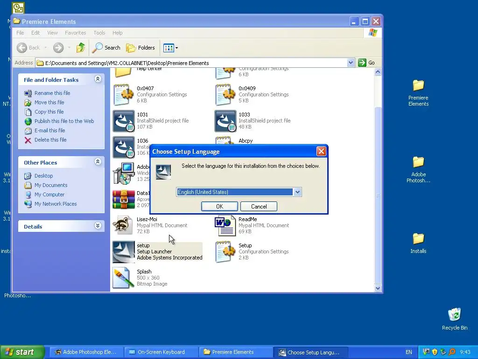This screenshot has width=478, height=359.
Task: Go up one folder level icon
Action: pyautogui.click(x=81, y=48)
